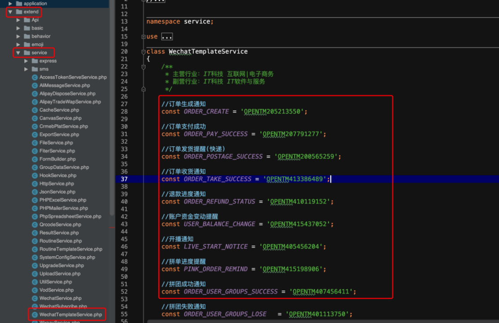Open ResultService.php in the tree
Viewport: 499px width, 323px height.
[59, 233]
